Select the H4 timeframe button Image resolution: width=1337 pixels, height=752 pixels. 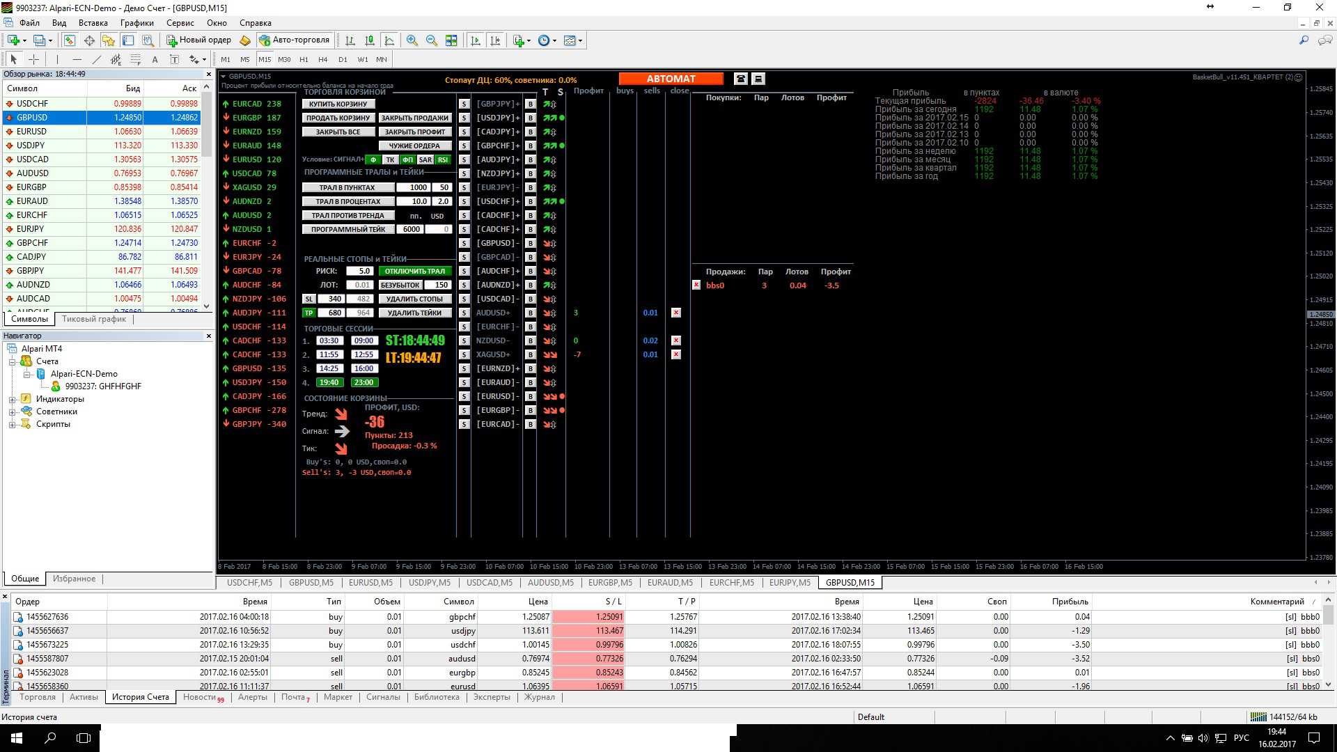[x=323, y=59]
